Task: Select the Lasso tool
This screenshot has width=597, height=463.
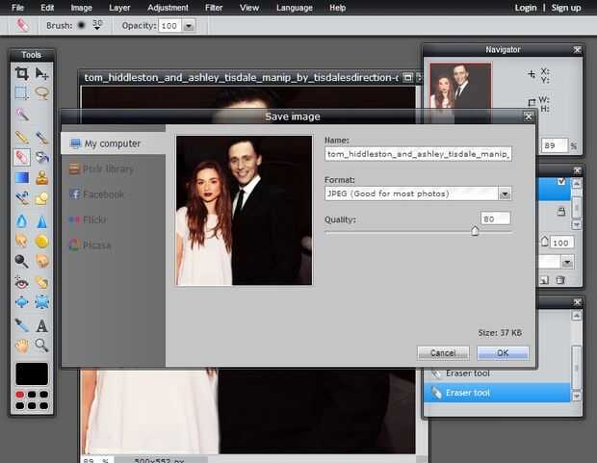Action: coord(41,92)
